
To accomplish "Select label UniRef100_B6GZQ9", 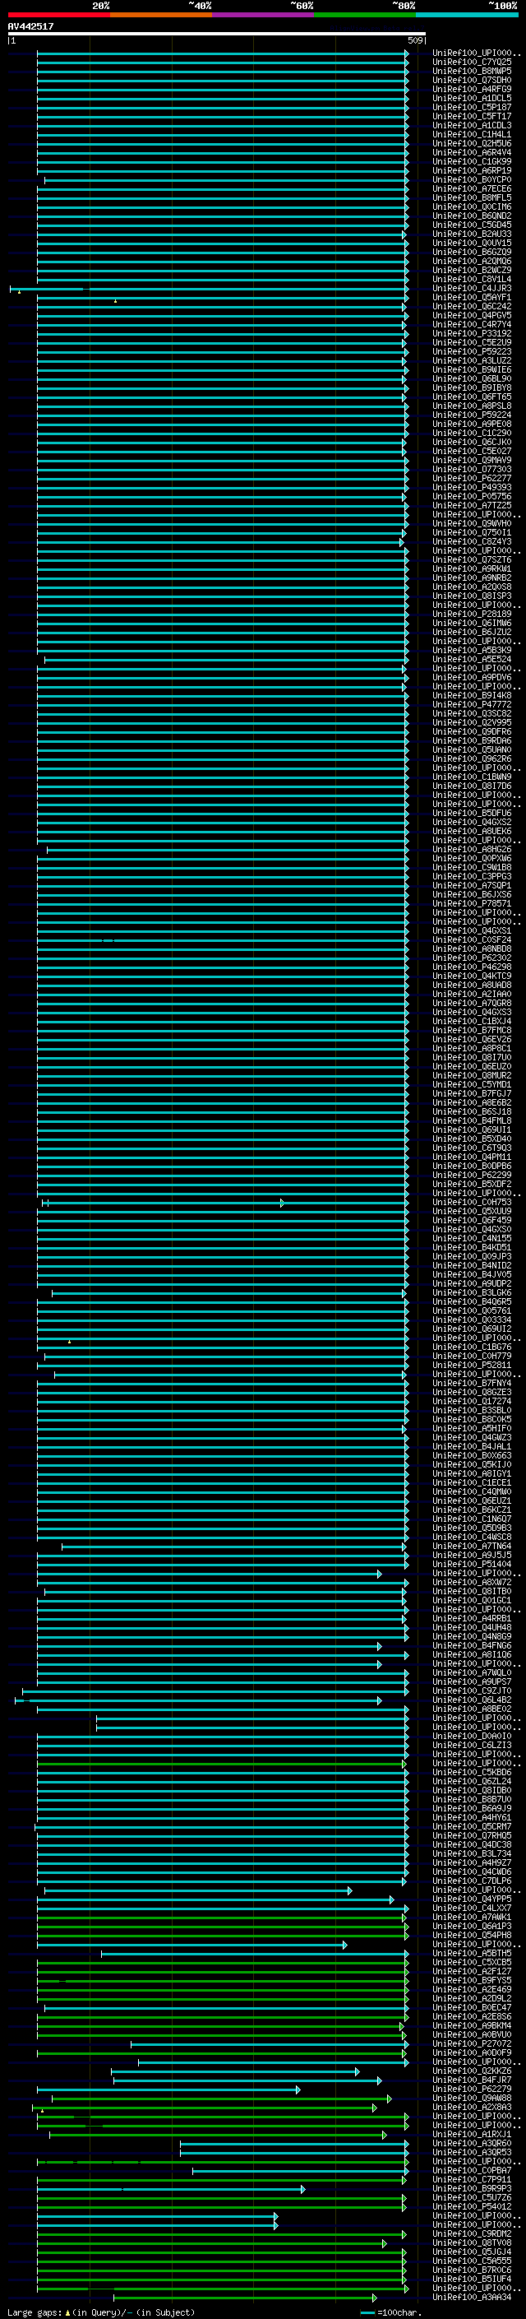I will (x=472, y=252).
